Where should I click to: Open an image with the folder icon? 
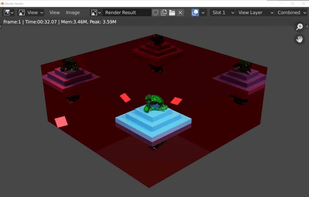click(x=172, y=12)
